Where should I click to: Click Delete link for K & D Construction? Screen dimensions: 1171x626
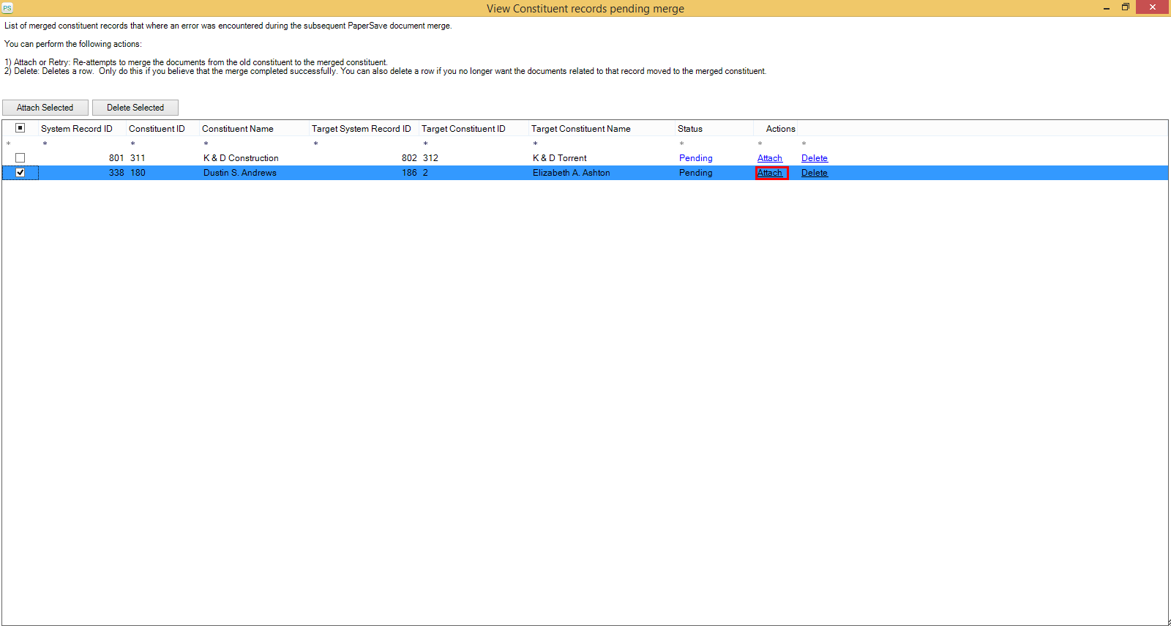coord(814,158)
